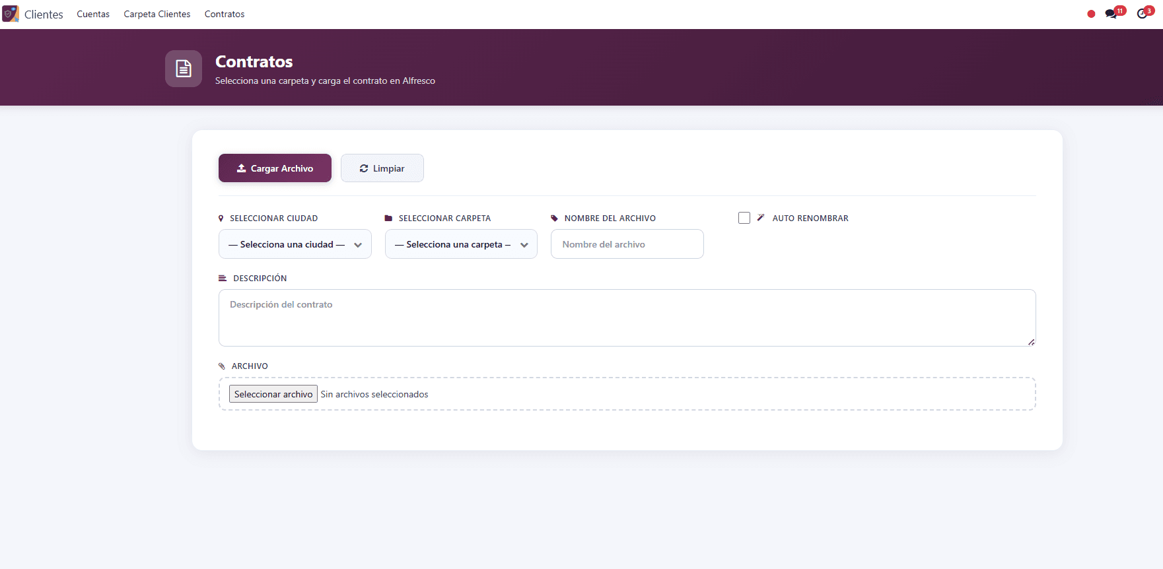Click the 'AUTO RENOMBRAR' label text
1163x569 pixels.
[x=810, y=218]
